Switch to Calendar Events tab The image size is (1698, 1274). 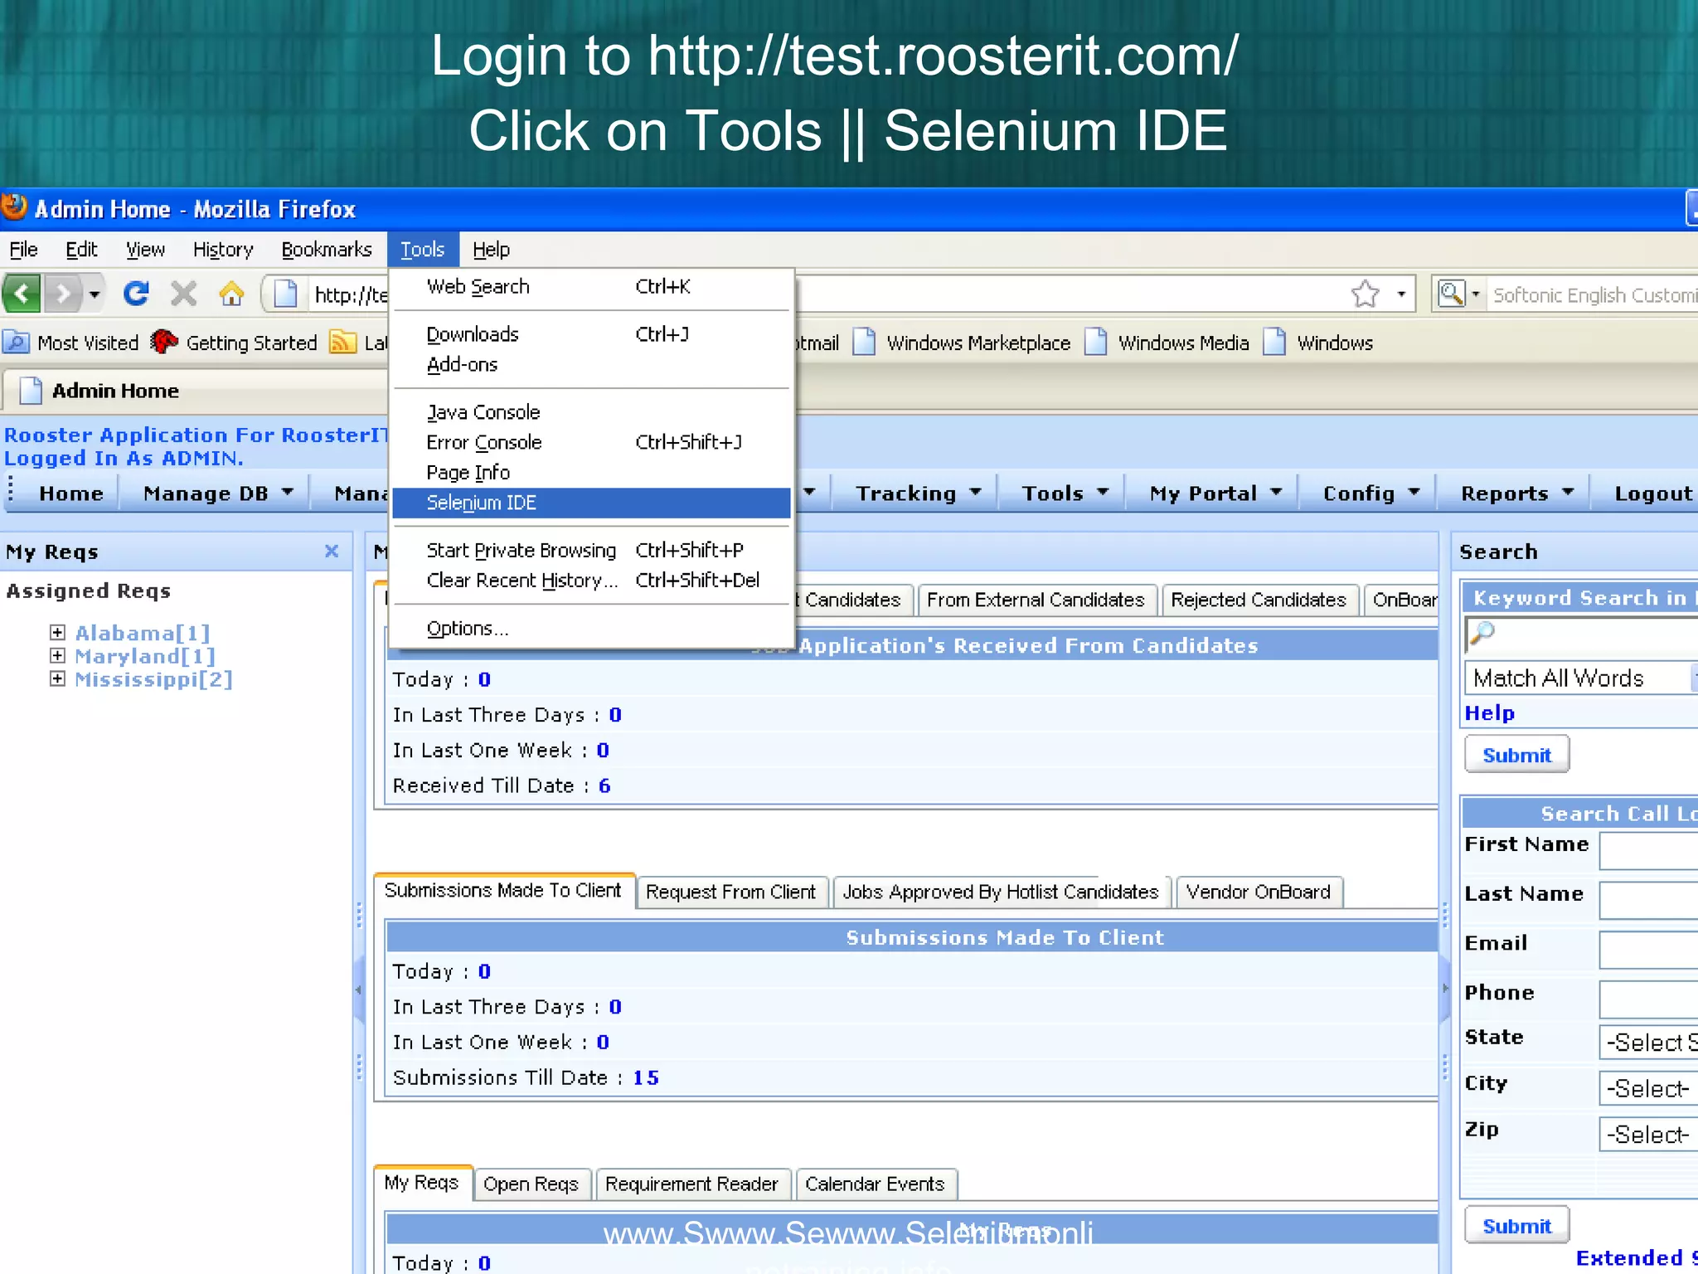pyautogui.click(x=875, y=1184)
